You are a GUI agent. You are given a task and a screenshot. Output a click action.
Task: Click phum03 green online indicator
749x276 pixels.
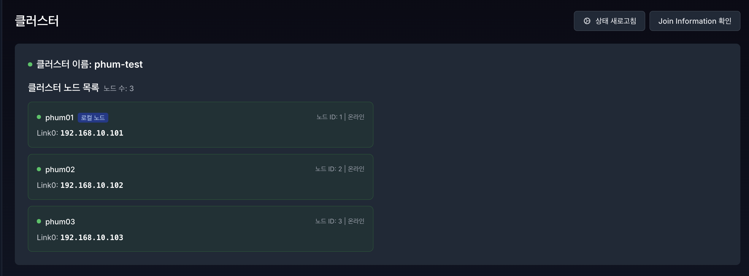tap(39, 221)
